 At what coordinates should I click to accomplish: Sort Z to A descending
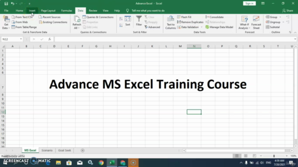121,25
